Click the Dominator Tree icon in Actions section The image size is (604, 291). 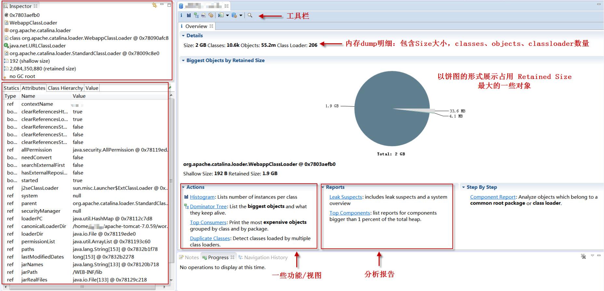[186, 206]
